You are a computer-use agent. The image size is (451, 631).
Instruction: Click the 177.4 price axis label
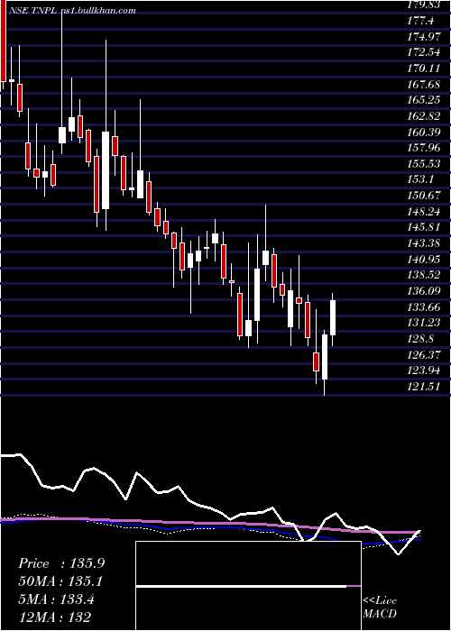pyautogui.click(x=419, y=21)
